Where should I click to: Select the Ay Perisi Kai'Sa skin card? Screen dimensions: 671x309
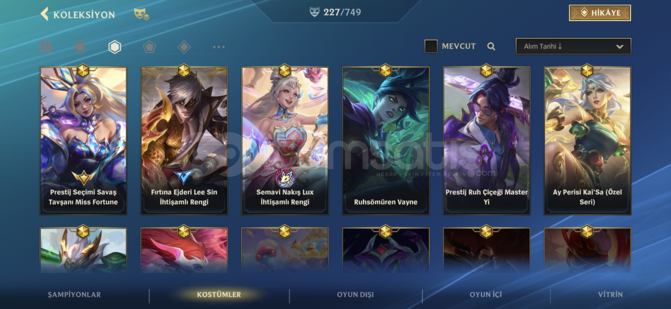(x=588, y=140)
